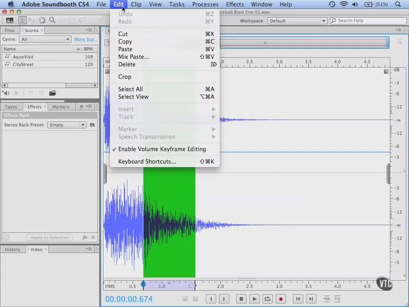Screen dimensions: 409x307
Task: Toggle the effects rack power button
Action: pyautogui.click(x=6, y=237)
